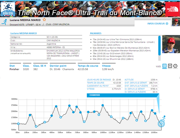Image resolution: width=180 pixels, height=138 pixels.
Task: Click the 'Dernier point' column header
Action: (58, 66)
